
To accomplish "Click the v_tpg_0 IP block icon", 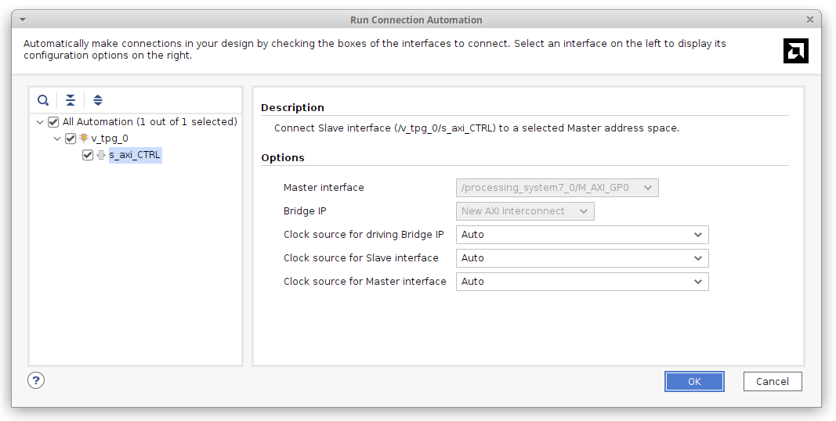I will pyautogui.click(x=84, y=139).
